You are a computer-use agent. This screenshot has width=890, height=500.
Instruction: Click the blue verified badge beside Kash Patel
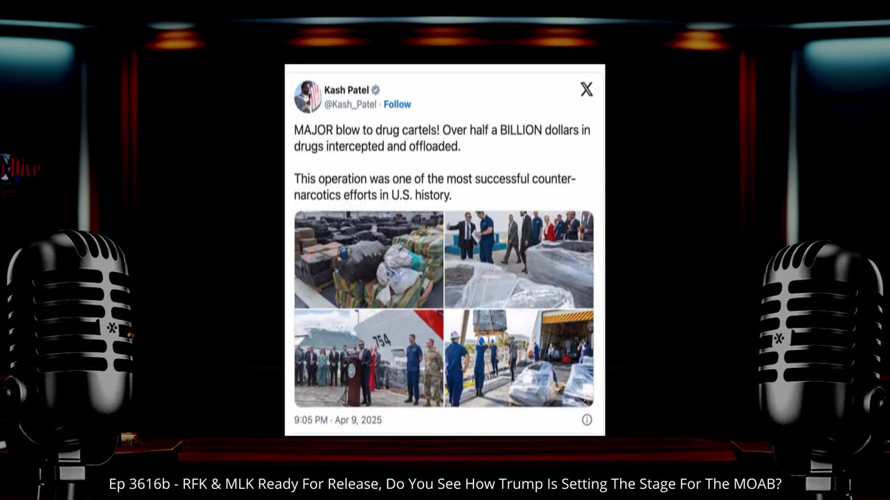click(x=376, y=90)
